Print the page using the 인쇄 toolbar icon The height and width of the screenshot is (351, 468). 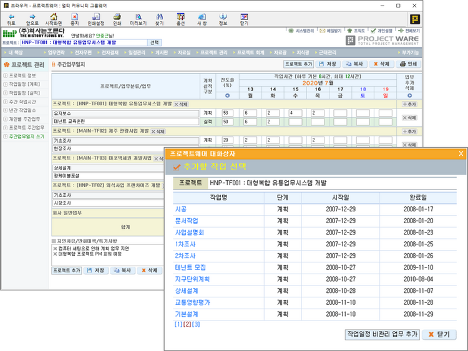pos(117,19)
